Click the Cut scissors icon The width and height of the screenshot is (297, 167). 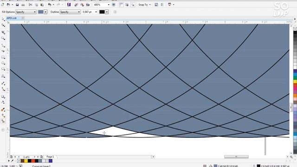pyautogui.click(x=30, y=5)
